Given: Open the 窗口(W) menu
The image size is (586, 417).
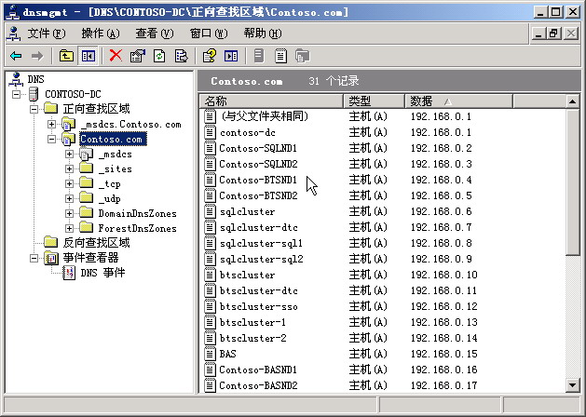Looking at the screenshot, I should pyautogui.click(x=209, y=34).
